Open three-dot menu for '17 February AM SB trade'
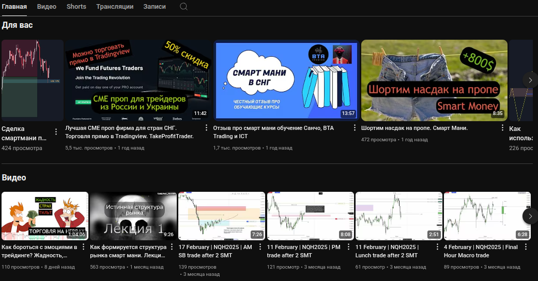This screenshot has width=538, height=281. [x=260, y=247]
